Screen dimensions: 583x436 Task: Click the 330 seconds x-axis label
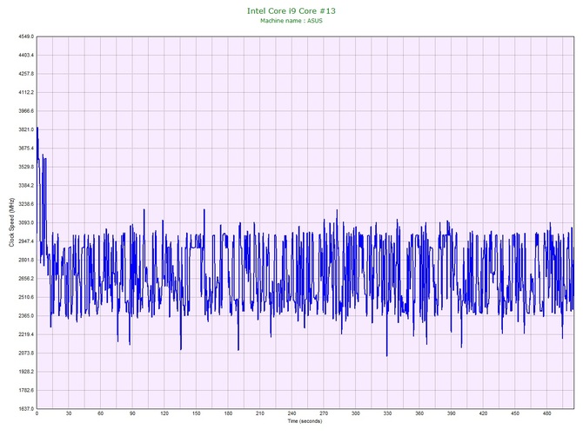387,413
